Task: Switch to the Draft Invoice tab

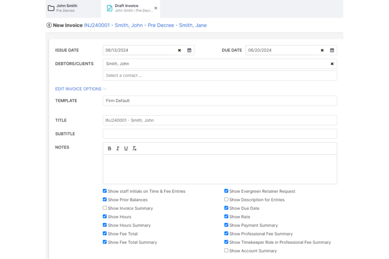Action: click(131, 8)
